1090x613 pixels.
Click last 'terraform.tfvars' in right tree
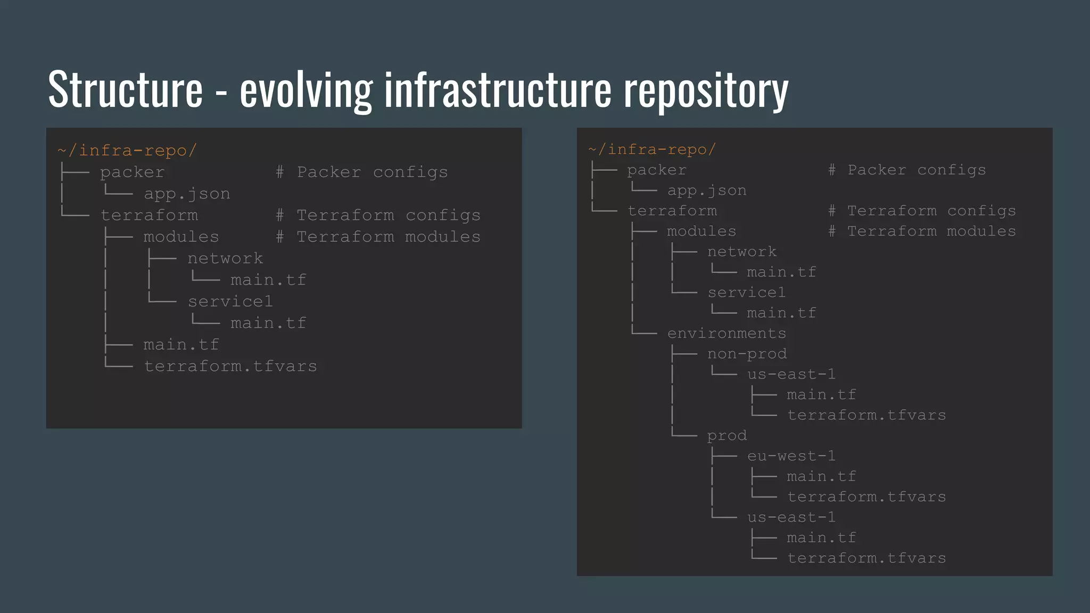tap(866, 558)
